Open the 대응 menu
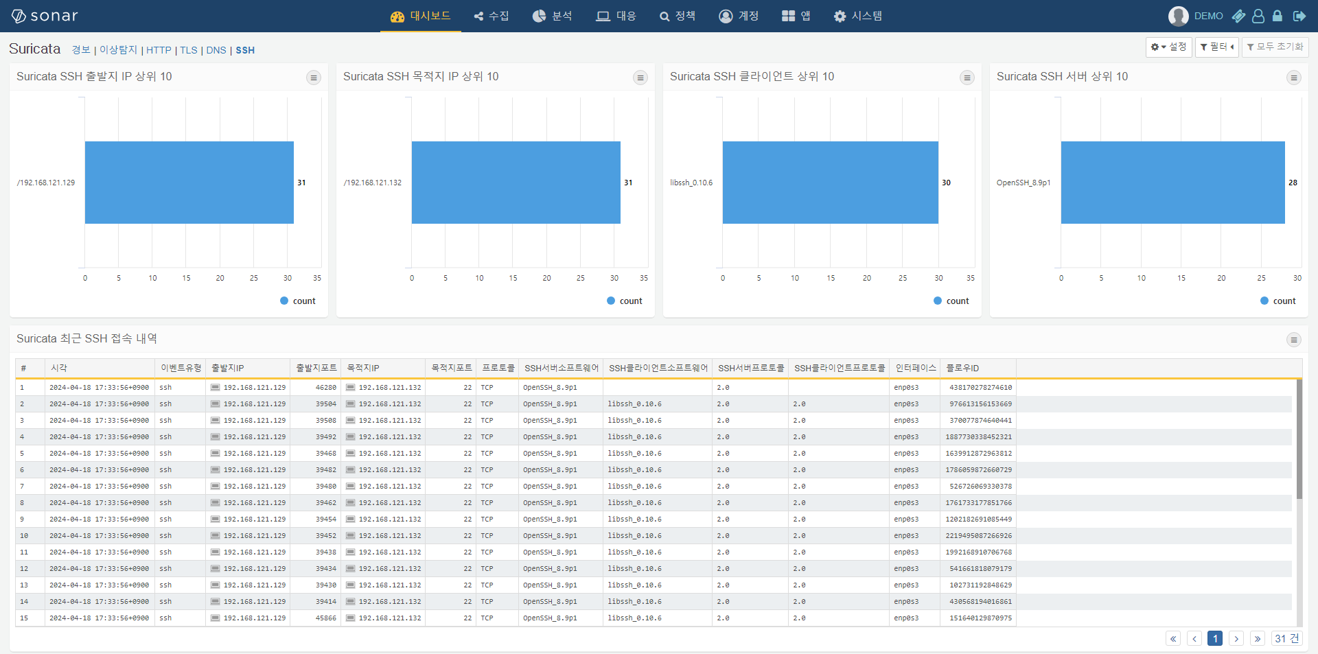The height and width of the screenshot is (654, 1318). tap(616, 16)
